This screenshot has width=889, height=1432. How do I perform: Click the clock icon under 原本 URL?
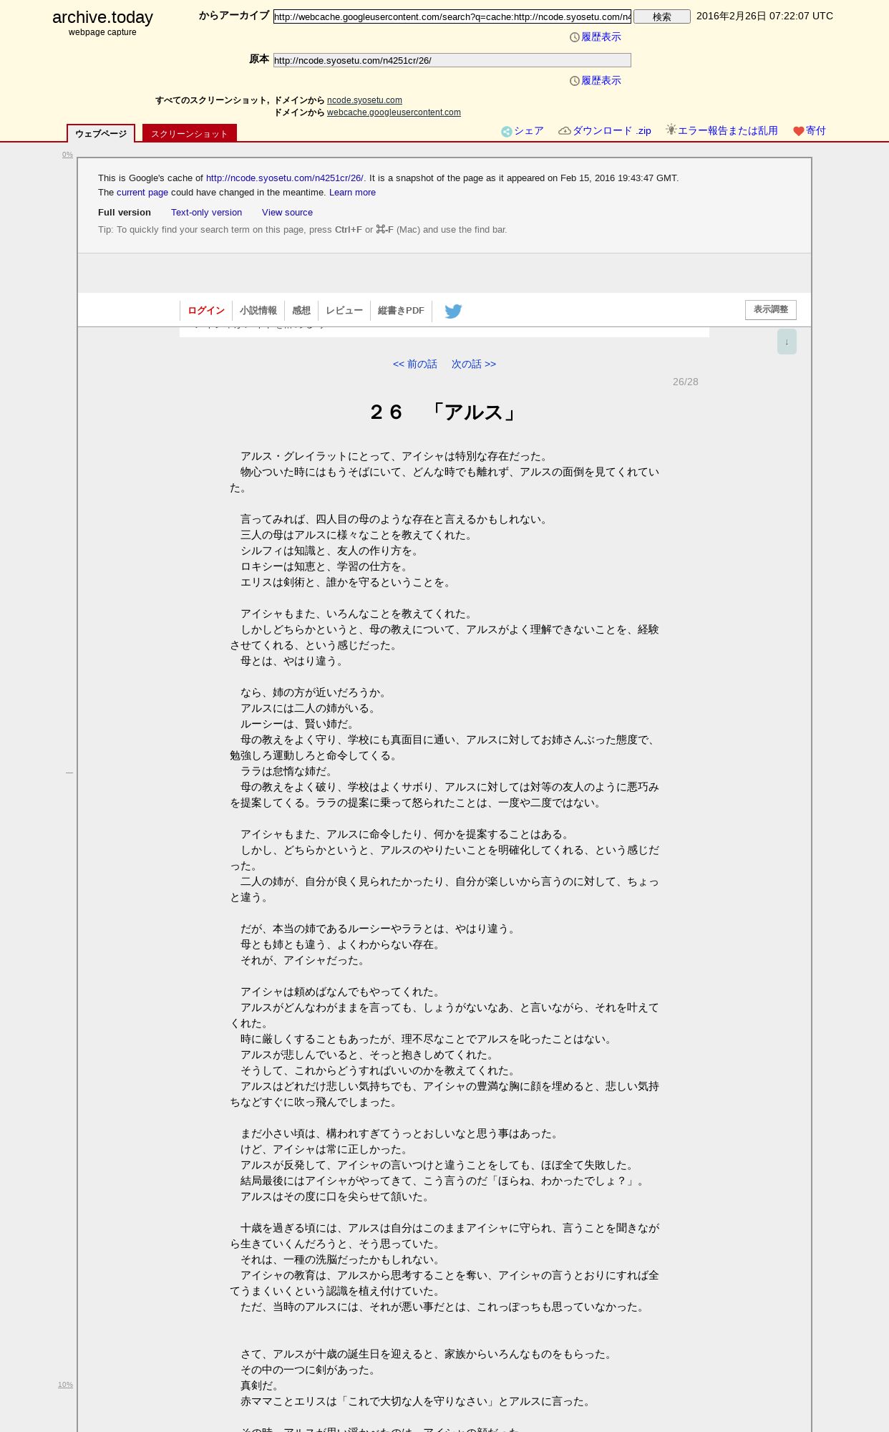(x=574, y=81)
